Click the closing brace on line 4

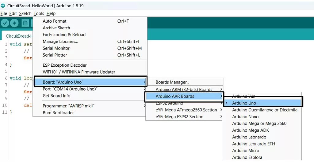tap(11, 64)
